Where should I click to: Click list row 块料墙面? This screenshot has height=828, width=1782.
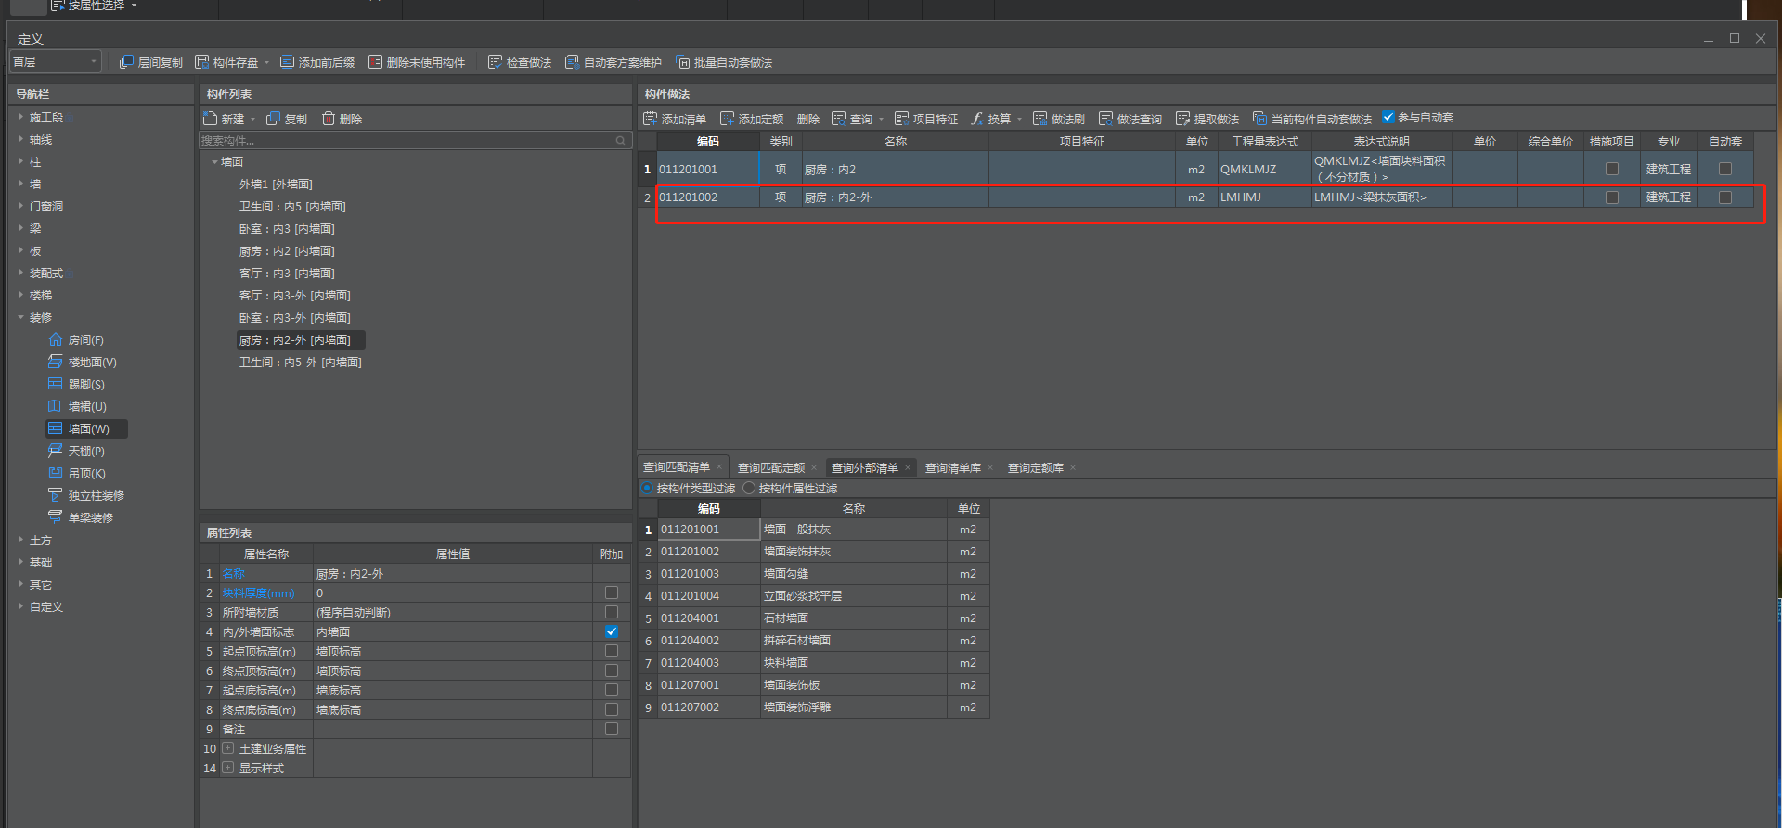(x=815, y=663)
